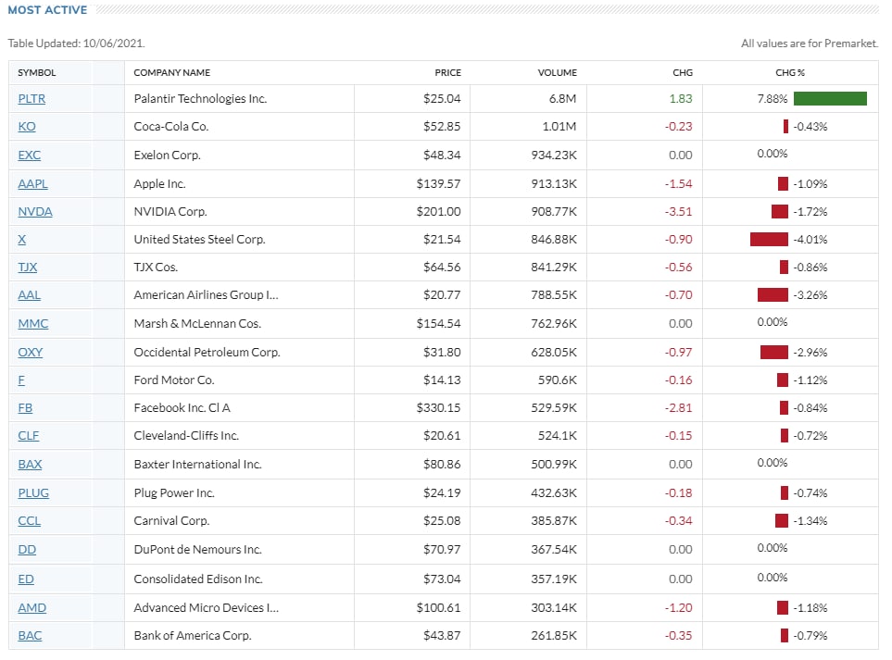
Task: Click the COMPANY NAME column header
Action: pyautogui.click(x=171, y=73)
